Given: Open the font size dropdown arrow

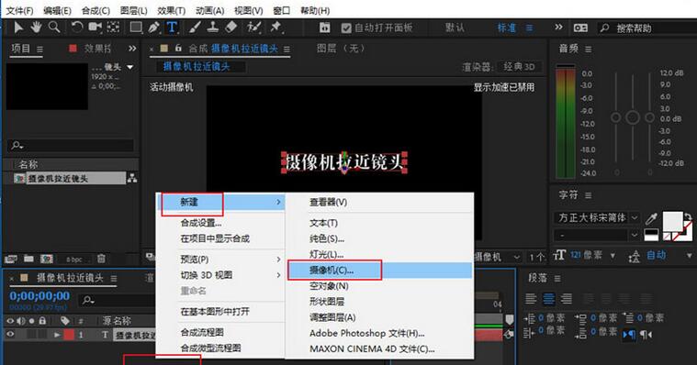Looking at the screenshot, I should (613, 255).
